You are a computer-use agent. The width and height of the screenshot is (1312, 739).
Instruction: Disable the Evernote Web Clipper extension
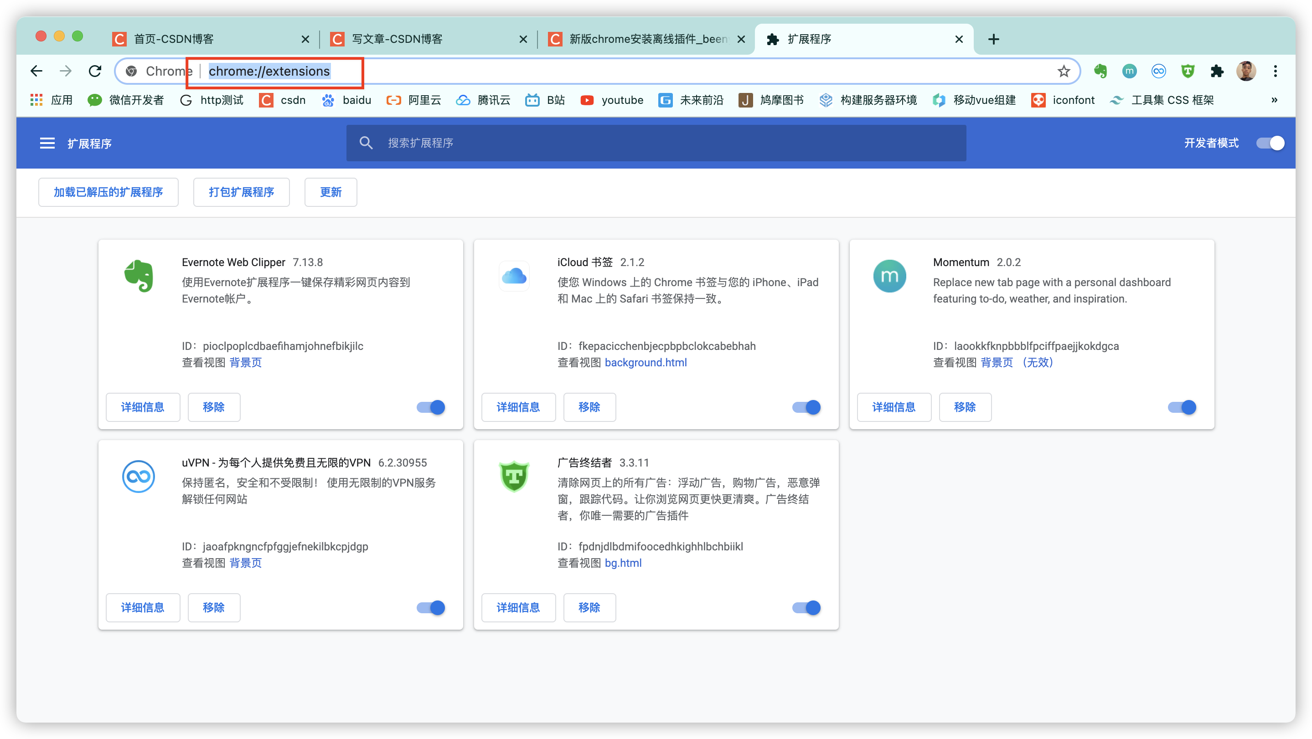(x=431, y=407)
